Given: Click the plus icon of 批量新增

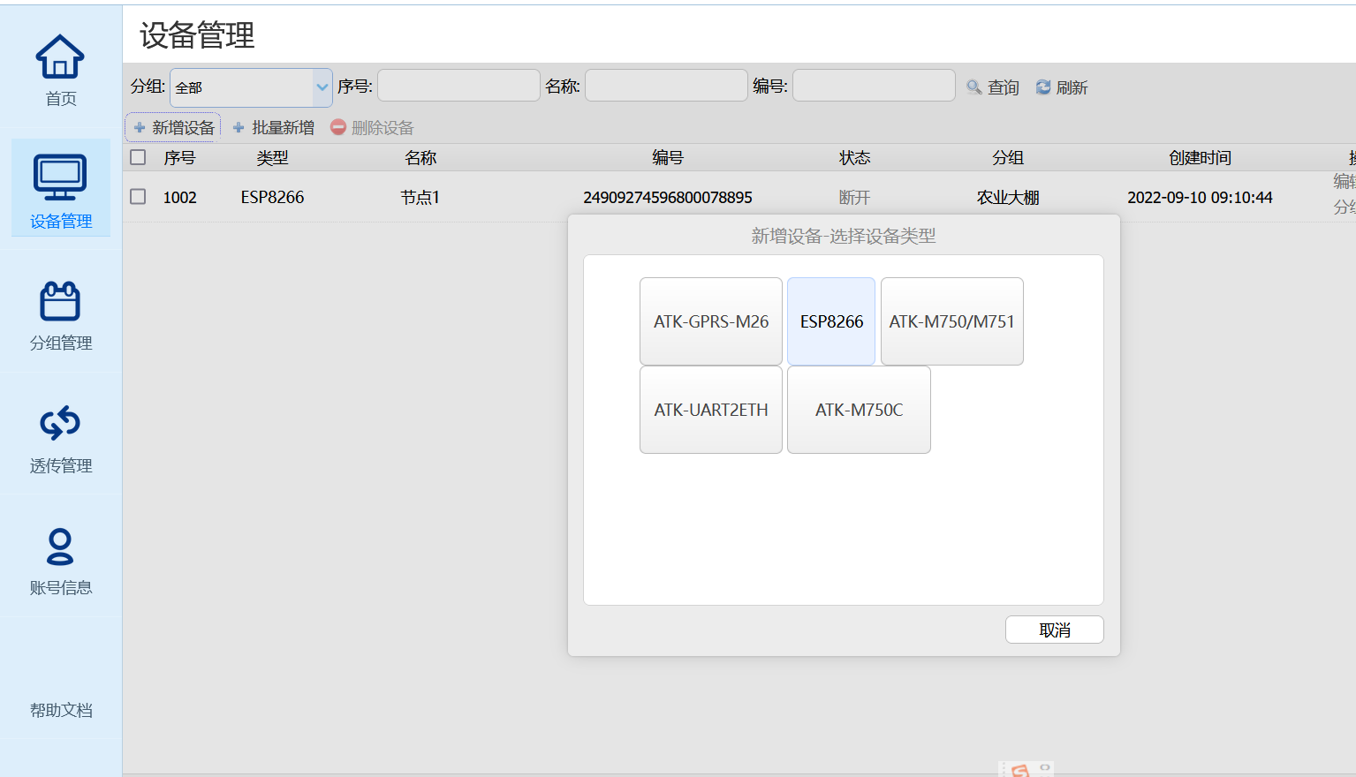Looking at the screenshot, I should 239,128.
